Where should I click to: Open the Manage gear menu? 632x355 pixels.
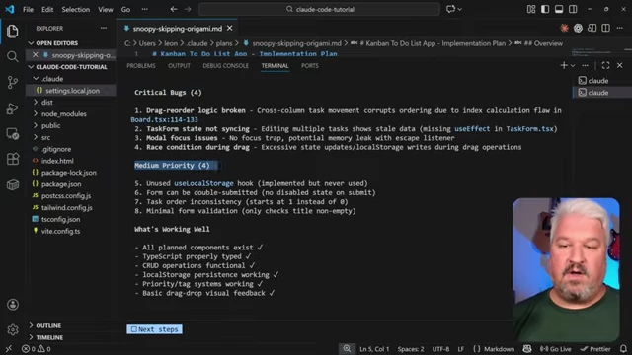[x=13, y=330]
